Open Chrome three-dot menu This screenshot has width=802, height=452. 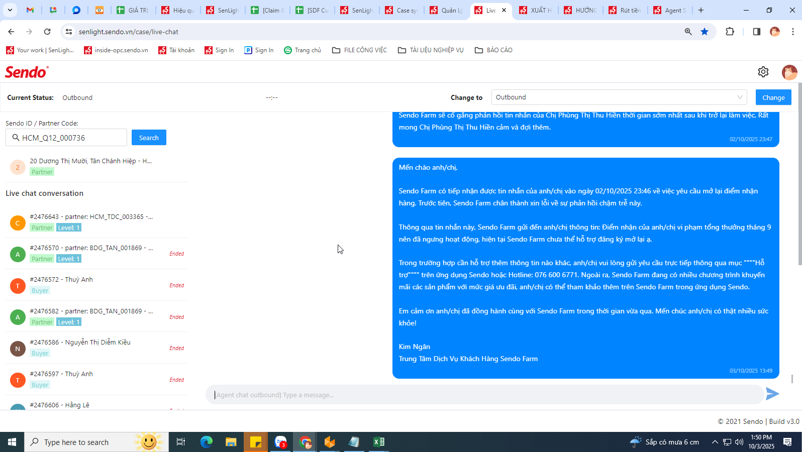(793, 32)
